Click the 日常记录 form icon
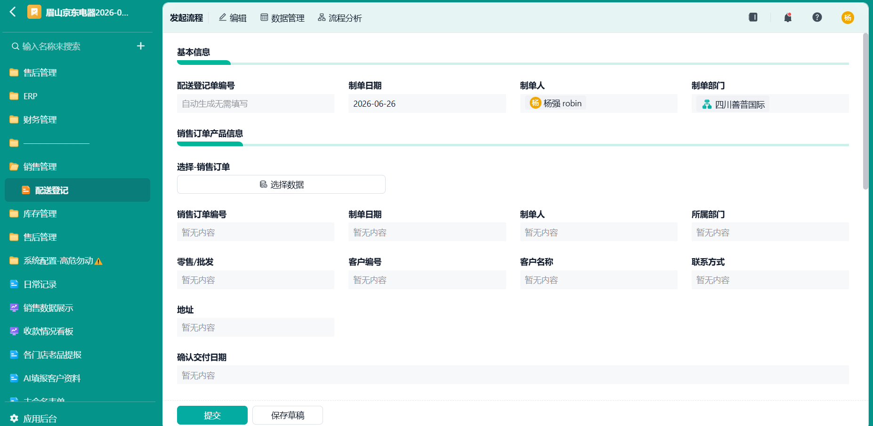873x426 pixels. click(14, 284)
